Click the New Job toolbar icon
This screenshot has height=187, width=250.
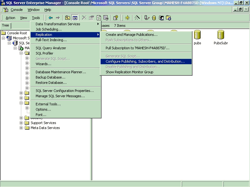click(x=168, y=18)
